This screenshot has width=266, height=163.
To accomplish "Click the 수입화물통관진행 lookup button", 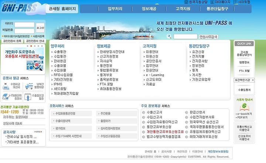I will 71,113.
